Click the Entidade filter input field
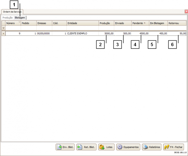The width and height of the screenshot is (188, 156). (82, 28)
